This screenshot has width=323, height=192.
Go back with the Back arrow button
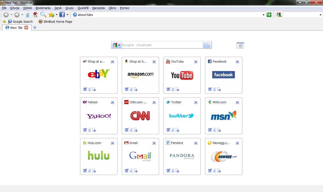tap(6, 15)
